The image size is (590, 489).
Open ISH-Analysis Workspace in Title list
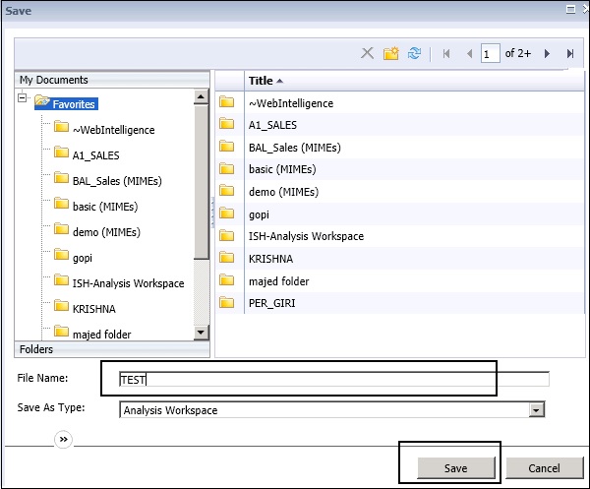click(x=306, y=236)
